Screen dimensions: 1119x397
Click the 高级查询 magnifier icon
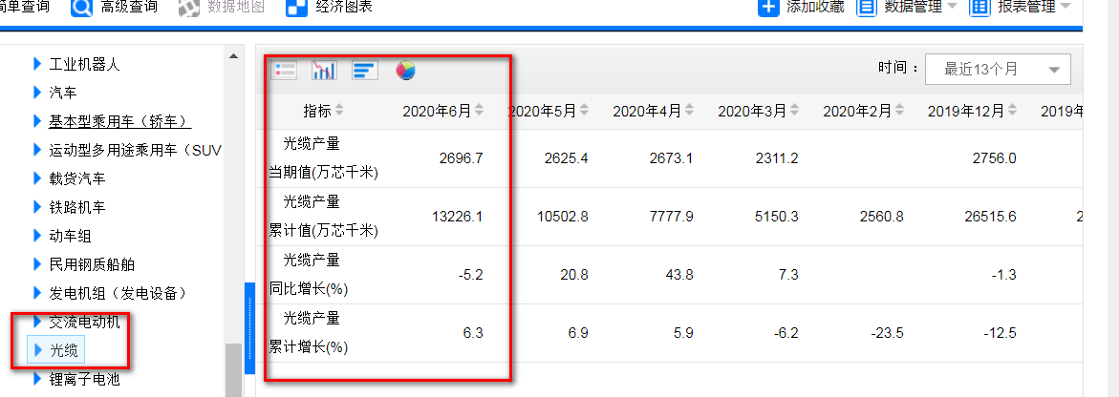[x=83, y=8]
